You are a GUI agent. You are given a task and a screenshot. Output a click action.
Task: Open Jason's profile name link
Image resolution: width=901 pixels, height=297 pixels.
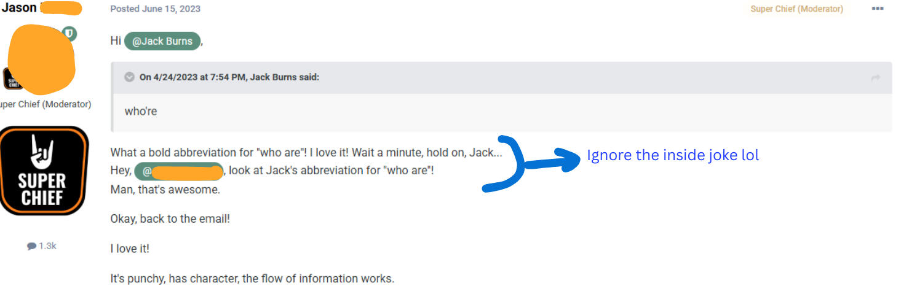click(20, 8)
